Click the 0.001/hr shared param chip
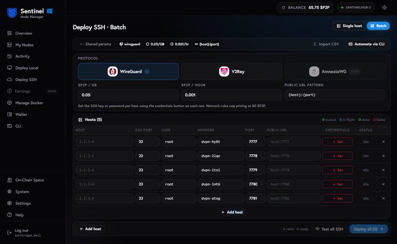 pos(179,44)
